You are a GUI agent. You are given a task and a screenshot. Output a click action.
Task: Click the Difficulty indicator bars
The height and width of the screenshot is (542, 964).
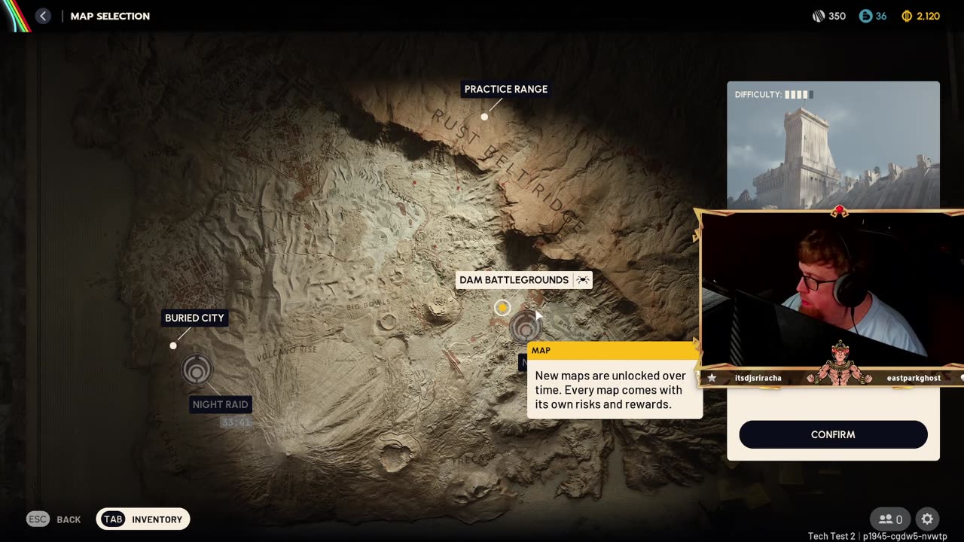click(799, 95)
